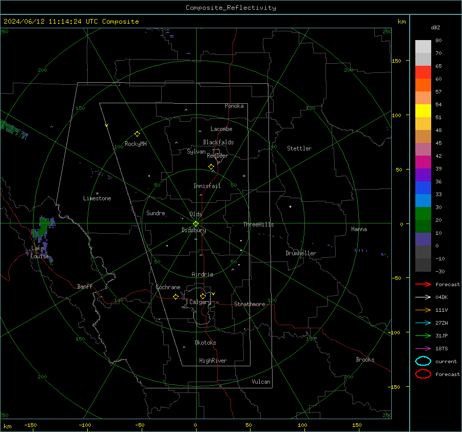The height and width of the screenshot is (432, 462).
Task: Click the white plus marker east of ThreeHills
Action: pyautogui.click(x=290, y=206)
